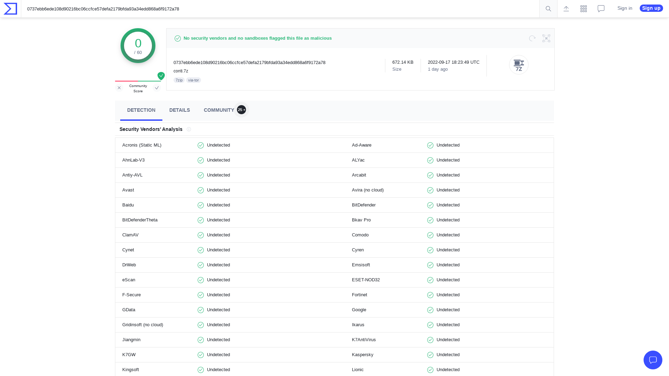
Task: Click the file hash text in summary
Action: pyautogui.click(x=249, y=63)
